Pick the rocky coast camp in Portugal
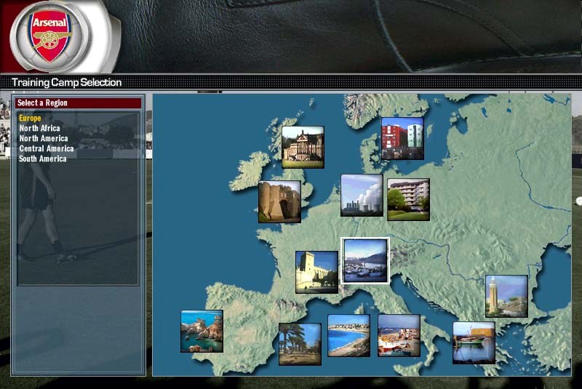Screen dimensions: 582x389 (x=202, y=331)
